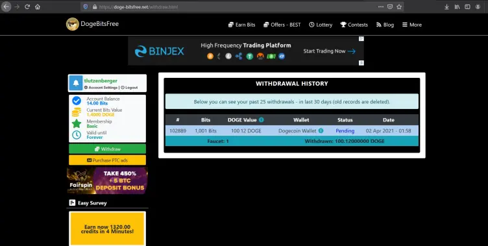
Task: Expand the More menu
Action: [412, 25]
